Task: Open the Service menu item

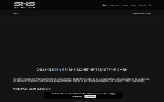Action: coord(133,5)
